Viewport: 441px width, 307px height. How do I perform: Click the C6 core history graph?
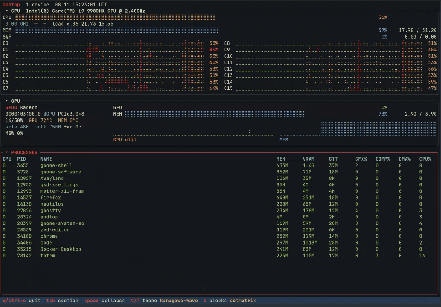click(x=109, y=82)
